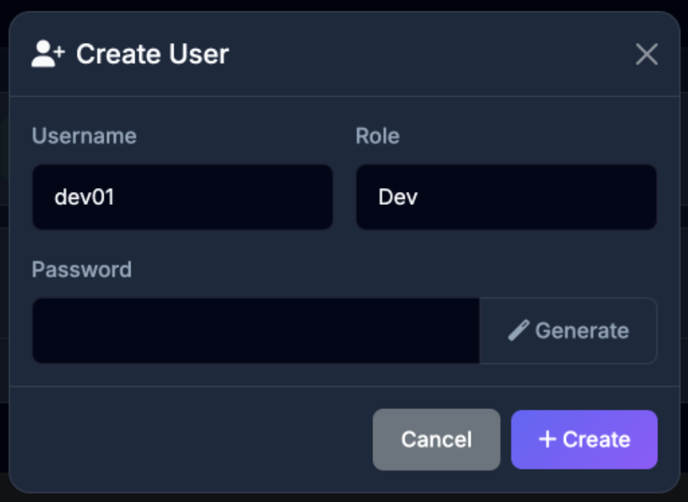This screenshot has width=688, height=502.
Task: Click the Create User title text
Action: pos(152,54)
